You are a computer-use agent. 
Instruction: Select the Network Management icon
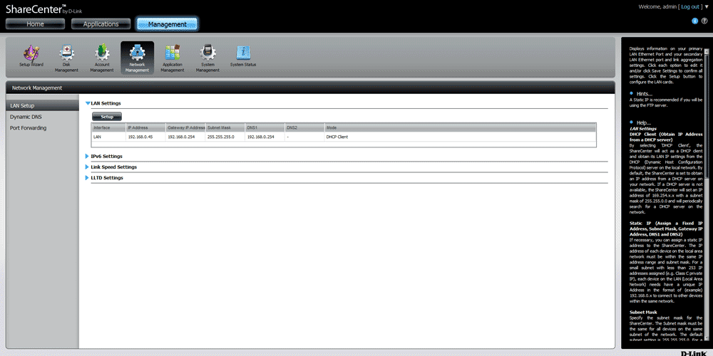[x=137, y=56]
